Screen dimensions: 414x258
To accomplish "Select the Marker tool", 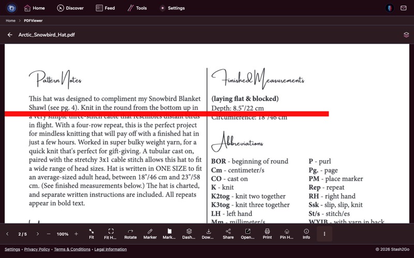I will pyautogui.click(x=150, y=233).
